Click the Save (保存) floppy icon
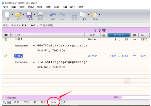Screen dimensions: 151x106 pyautogui.click(x=29, y=15)
